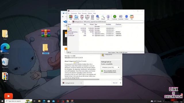184x103 pixels.
Task: Open Microsoft Edge from the taskbar
Action: tap(44, 101)
